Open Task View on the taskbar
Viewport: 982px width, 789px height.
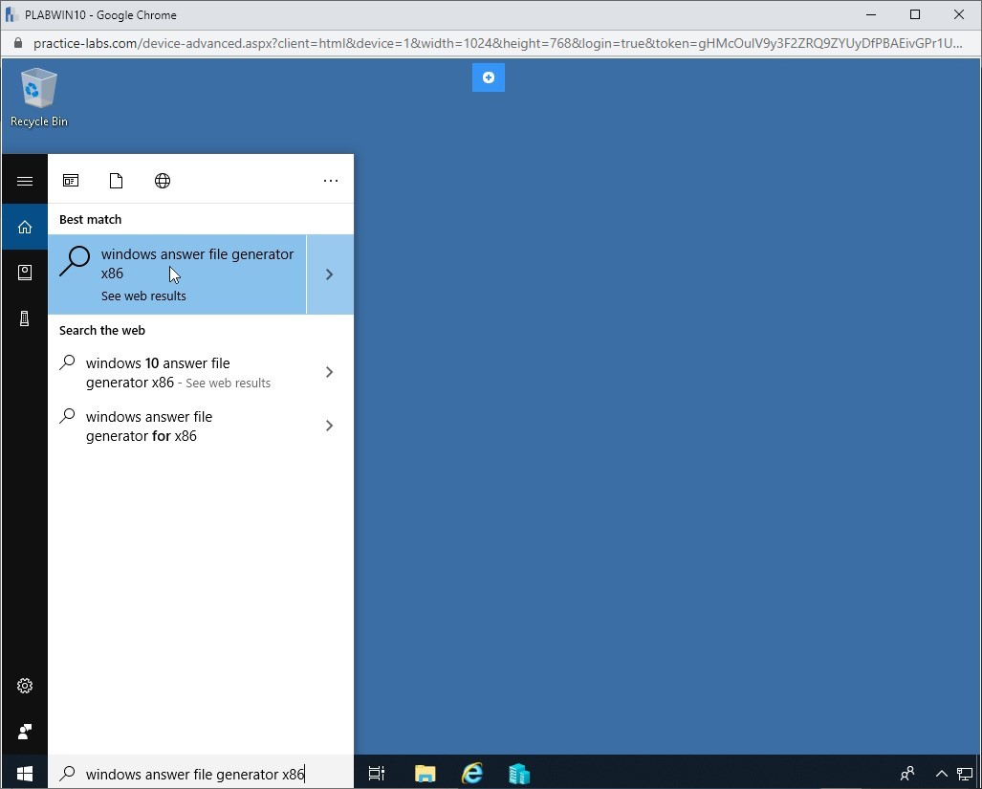tap(377, 774)
